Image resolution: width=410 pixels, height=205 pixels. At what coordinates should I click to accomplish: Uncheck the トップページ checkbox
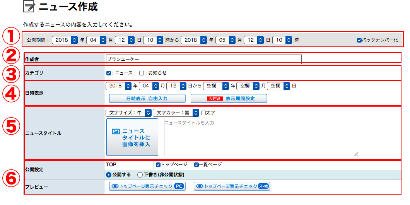(x=158, y=165)
